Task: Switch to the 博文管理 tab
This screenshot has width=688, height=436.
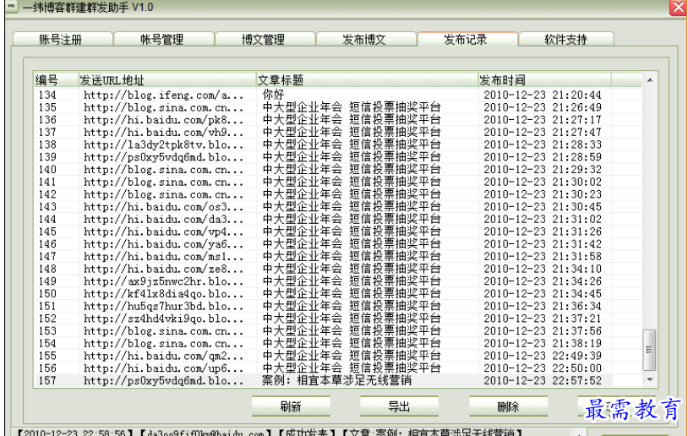Action: click(x=263, y=39)
